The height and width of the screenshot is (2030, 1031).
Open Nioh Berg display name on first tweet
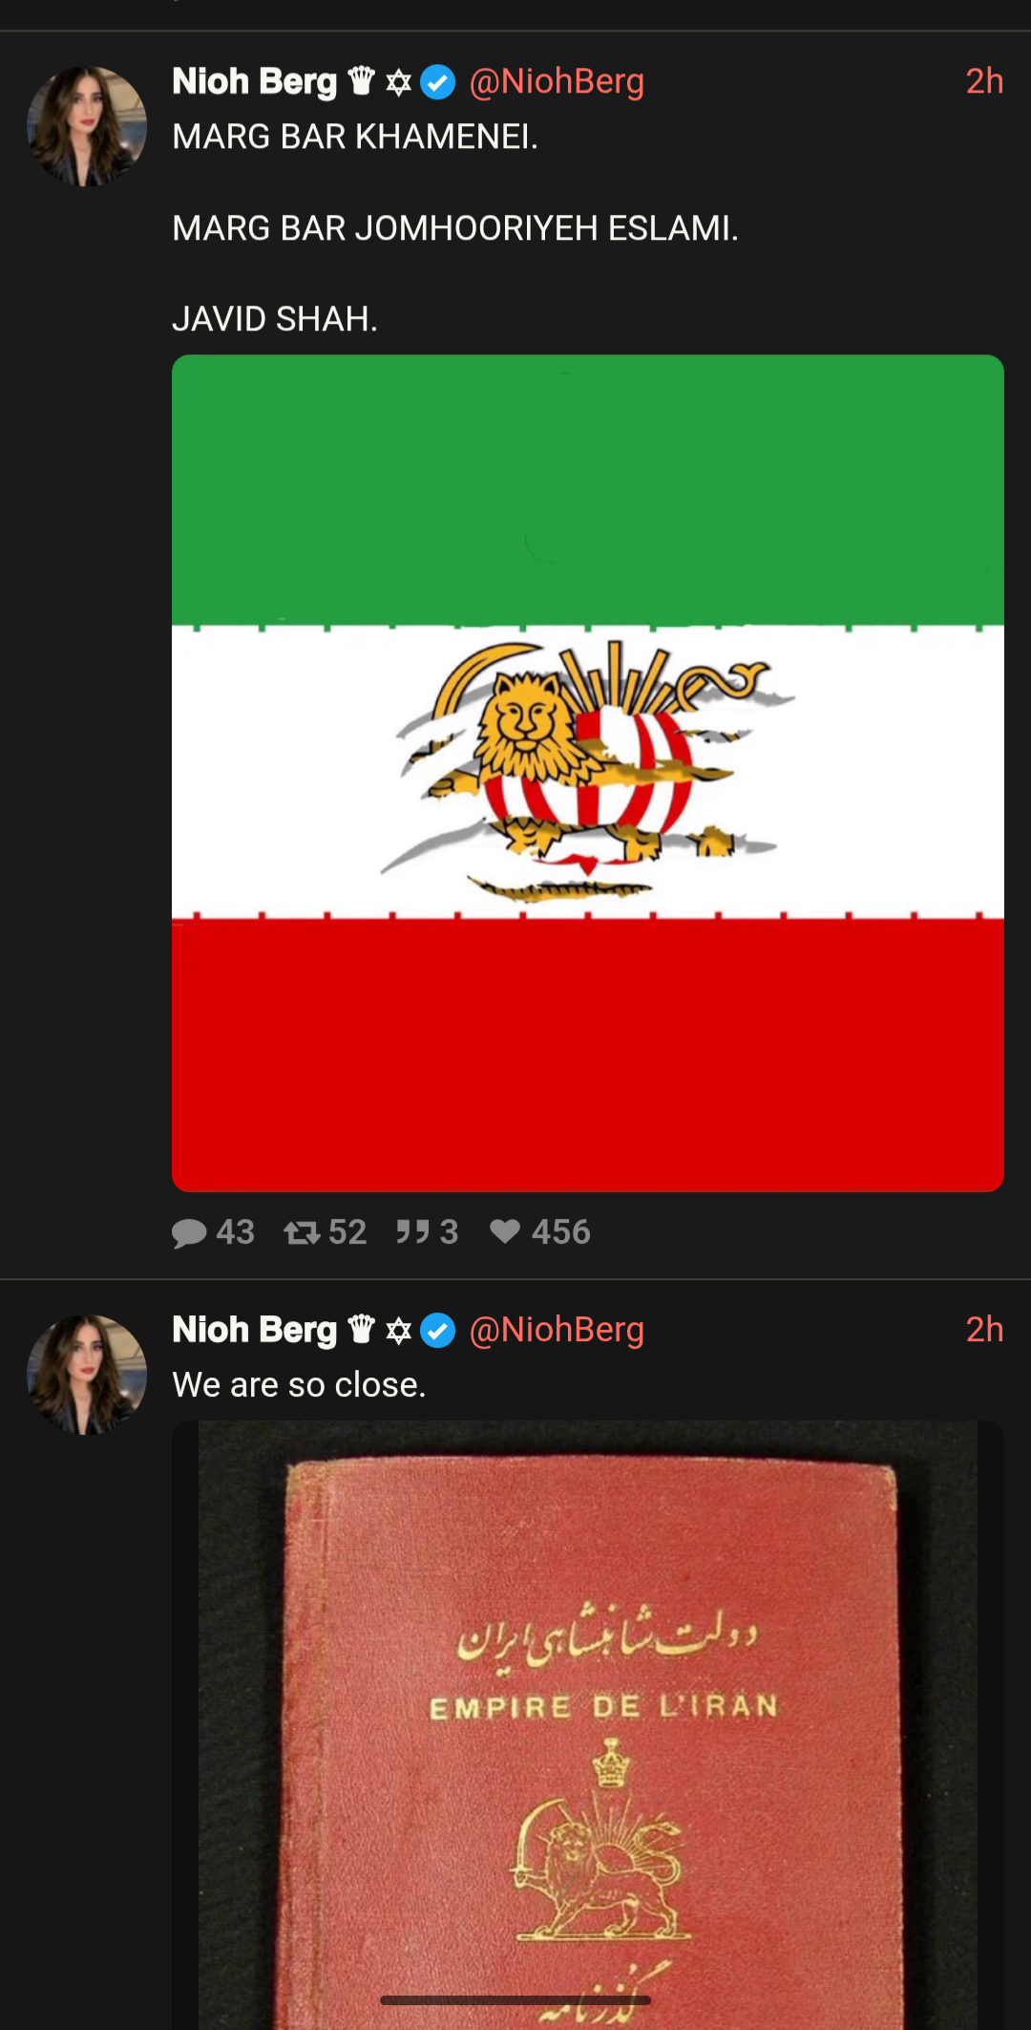[x=254, y=82]
